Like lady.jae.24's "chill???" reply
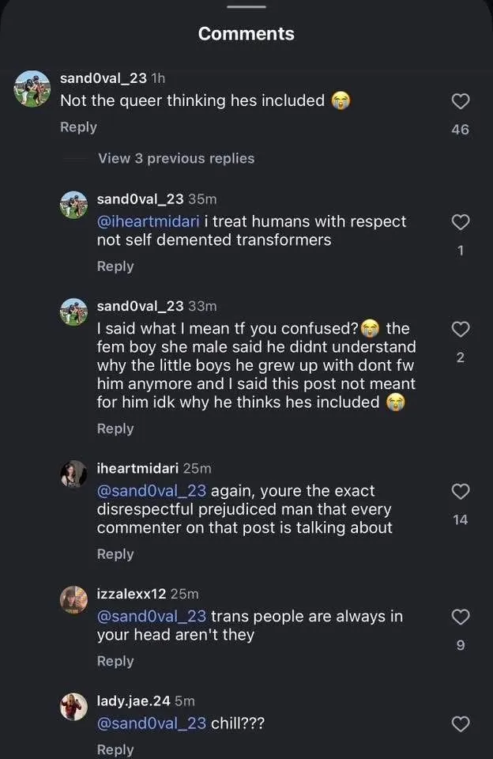 (x=460, y=723)
